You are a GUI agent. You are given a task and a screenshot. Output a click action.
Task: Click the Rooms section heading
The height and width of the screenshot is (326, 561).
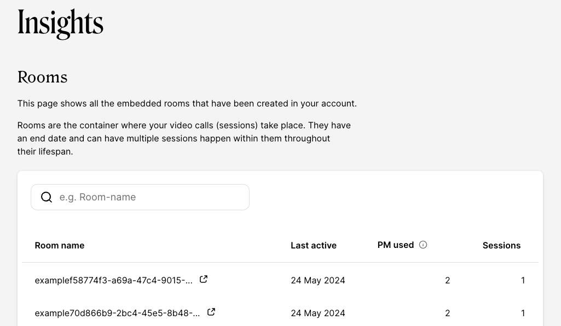click(43, 77)
